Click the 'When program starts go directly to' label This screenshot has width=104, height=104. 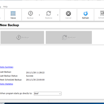coord(16,93)
